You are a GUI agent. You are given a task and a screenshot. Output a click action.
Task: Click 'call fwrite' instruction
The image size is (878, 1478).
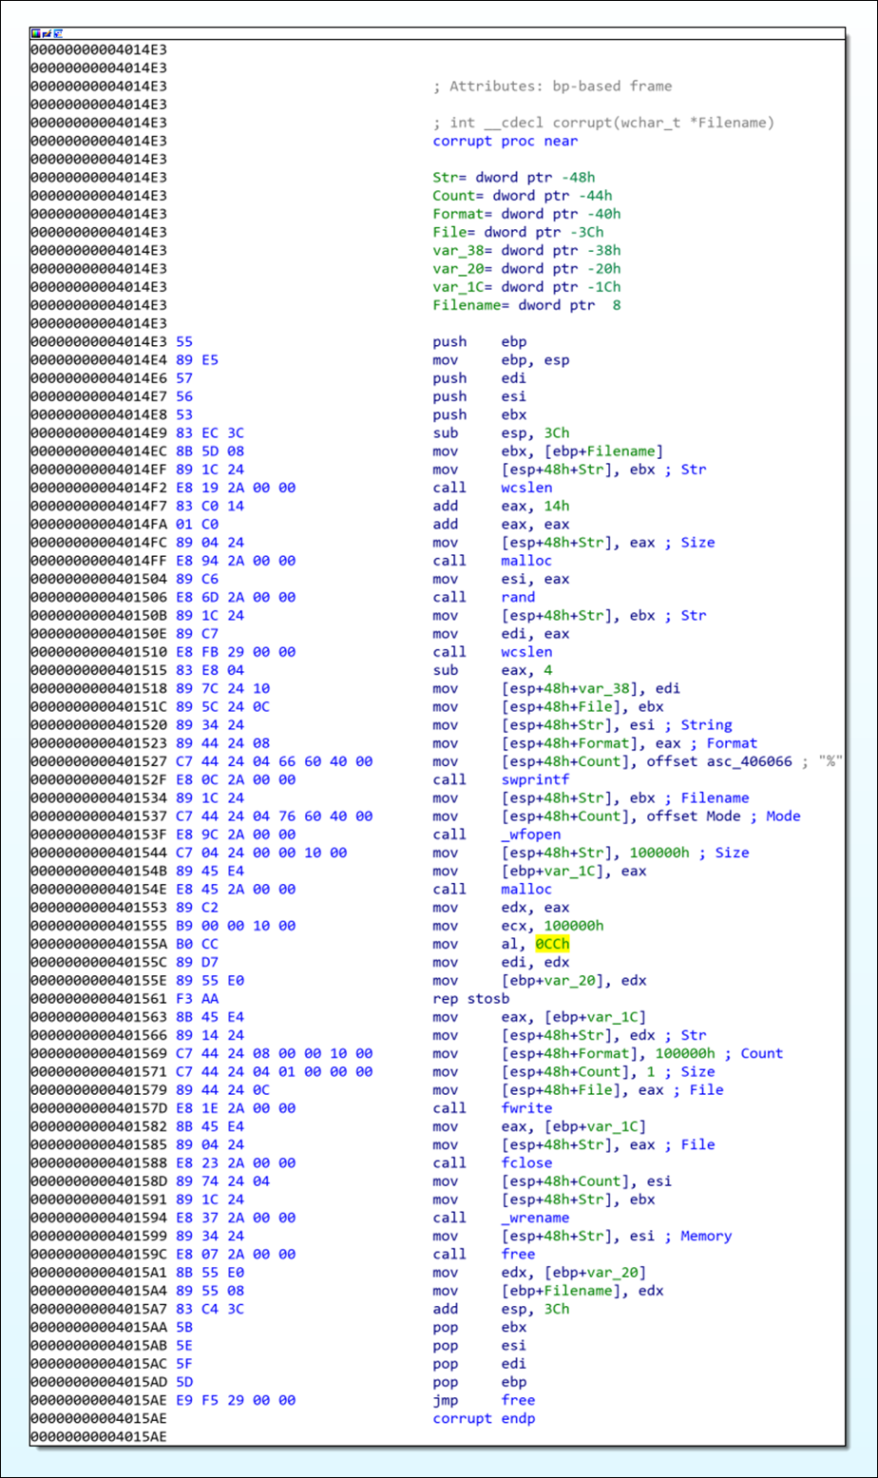point(492,1108)
